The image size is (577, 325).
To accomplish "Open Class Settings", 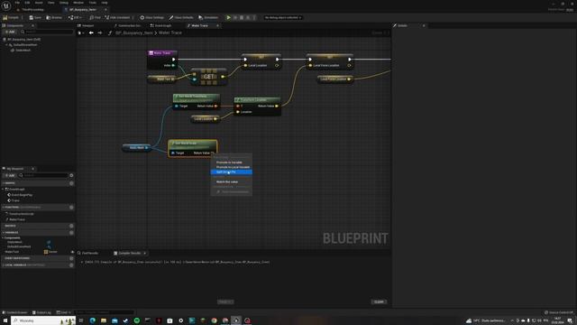I will tap(151, 18).
